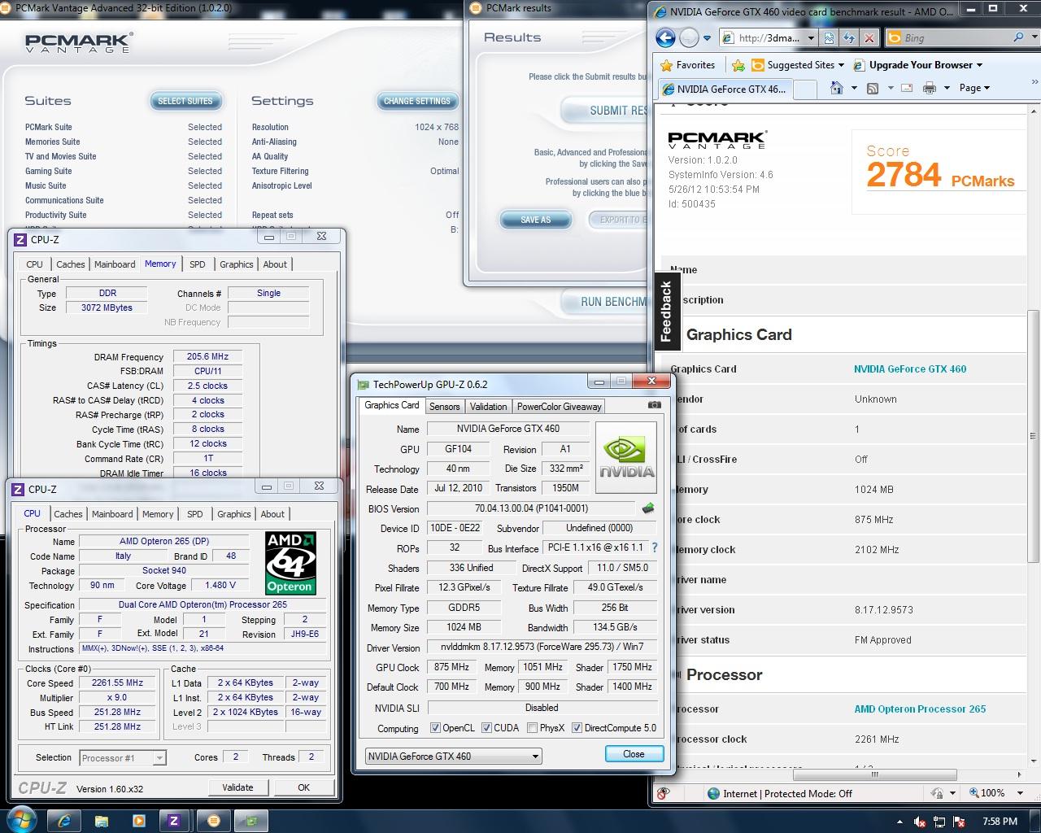Click the GPU-Z BIOS save chip icon
The width and height of the screenshot is (1041, 833).
click(x=648, y=508)
